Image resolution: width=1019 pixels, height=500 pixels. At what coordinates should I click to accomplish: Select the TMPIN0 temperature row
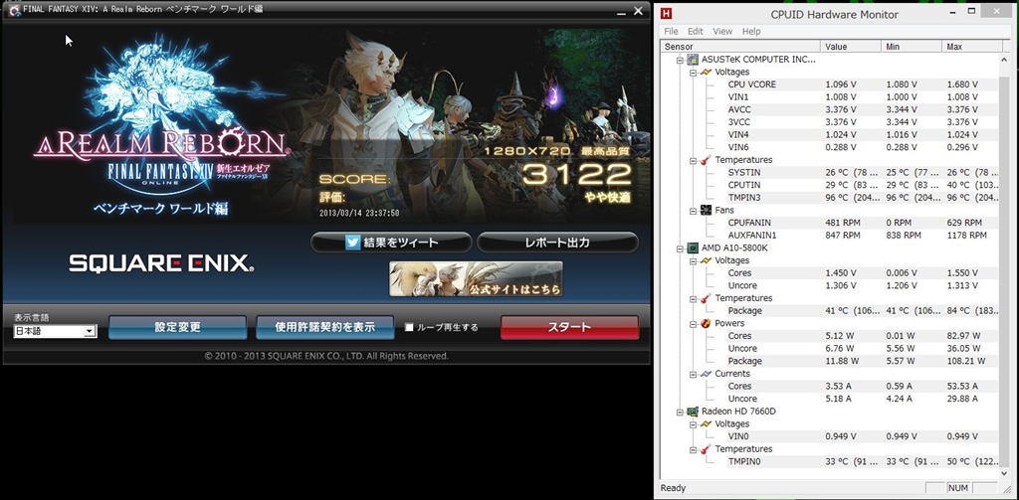click(862, 461)
